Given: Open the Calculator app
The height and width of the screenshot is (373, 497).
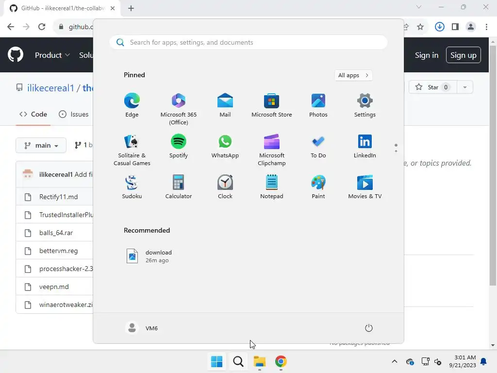Looking at the screenshot, I should 179,187.
